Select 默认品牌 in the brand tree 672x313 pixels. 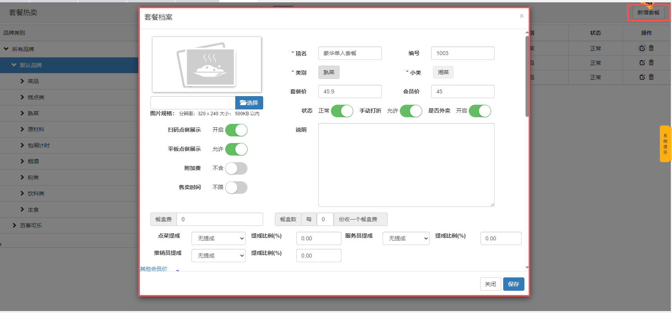[x=31, y=65]
